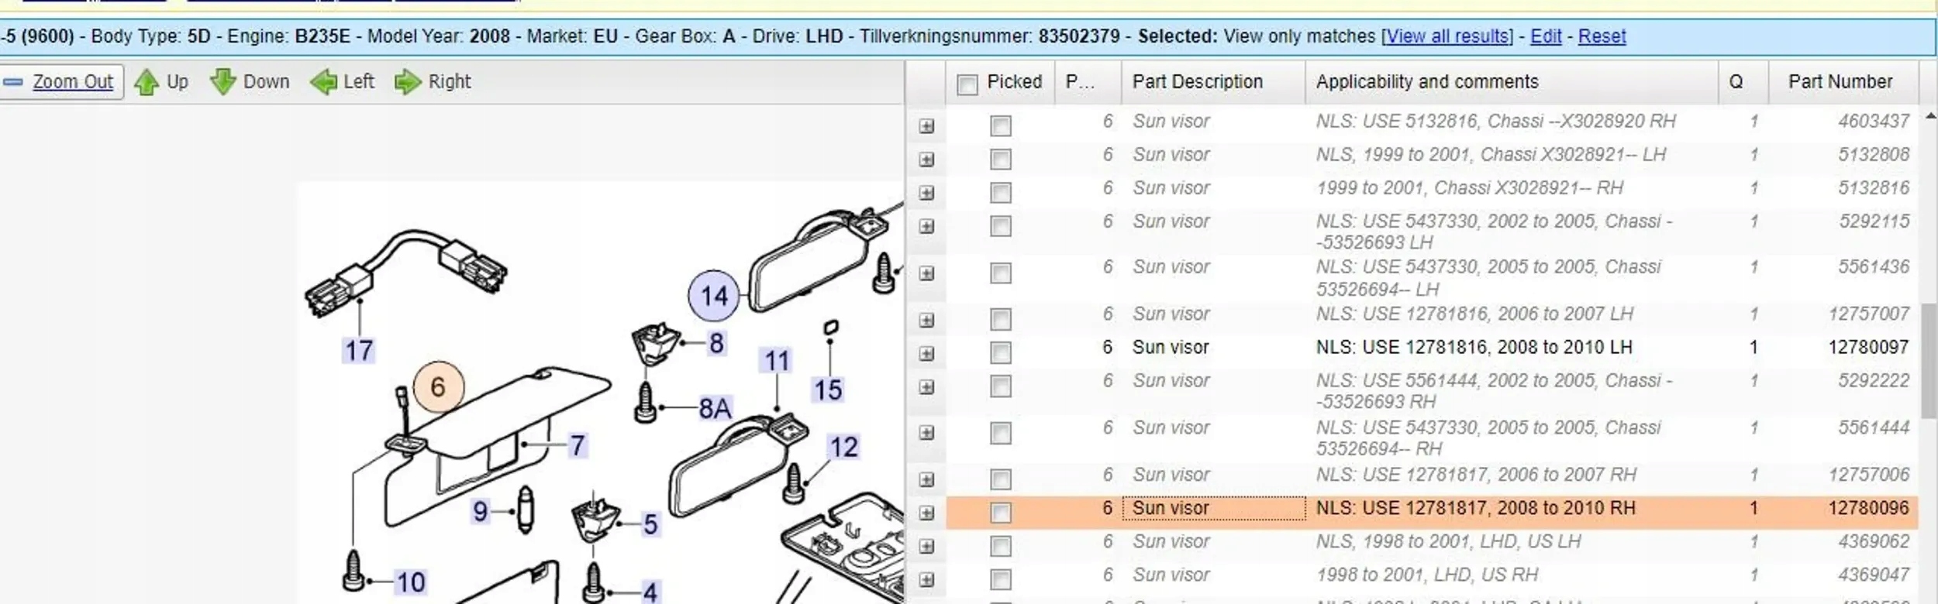Click the green Down arrow icon
Image resolution: width=1938 pixels, height=604 pixels.
223,82
